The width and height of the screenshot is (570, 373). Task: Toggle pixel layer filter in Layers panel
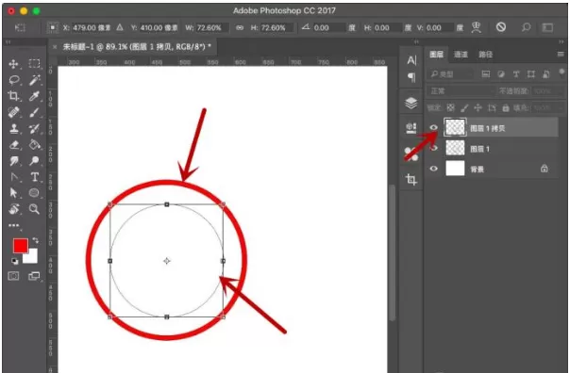(486, 74)
